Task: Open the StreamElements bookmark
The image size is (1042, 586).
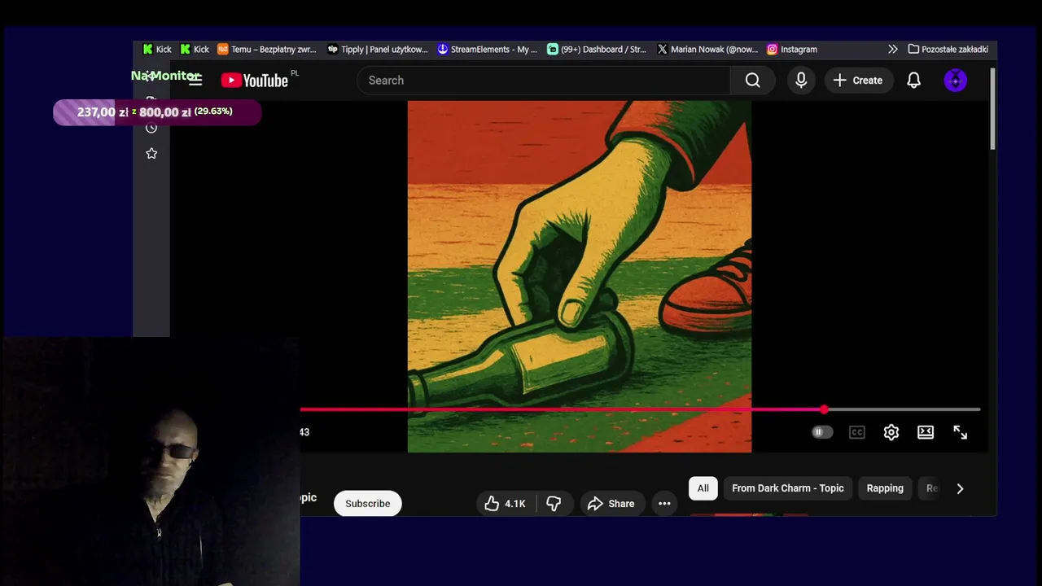Action: click(487, 49)
